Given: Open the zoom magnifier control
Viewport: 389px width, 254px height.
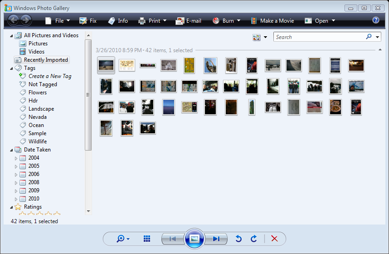Looking at the screenshot, I should coord(123,239).
